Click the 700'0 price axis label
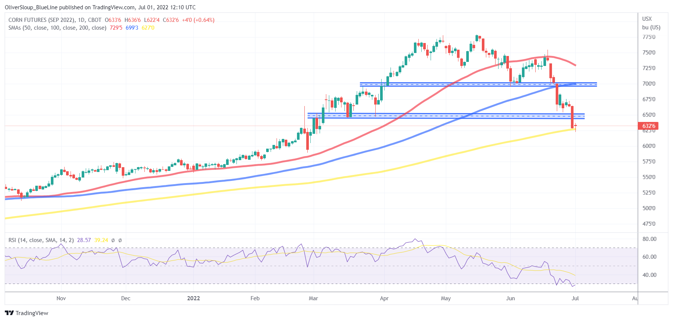Viewport: 673px width, 321px height. (649, 84)
